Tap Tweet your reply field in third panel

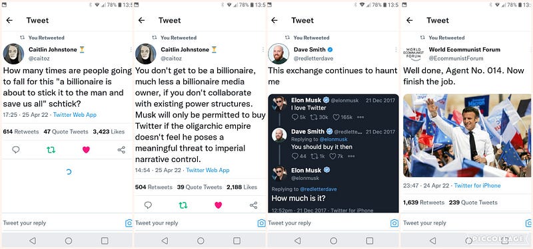coord(327,223)
